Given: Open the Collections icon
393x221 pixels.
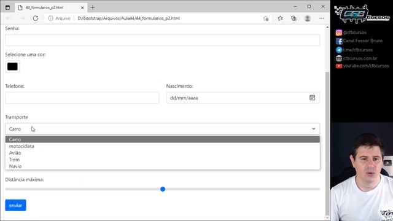Looking at the screenshot, I should pos(294,18).
